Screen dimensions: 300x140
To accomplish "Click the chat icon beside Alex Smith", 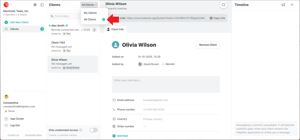I will (67, 26).
